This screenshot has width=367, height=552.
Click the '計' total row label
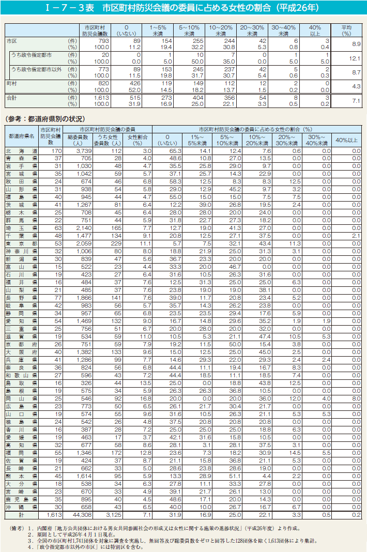point(22,515)
